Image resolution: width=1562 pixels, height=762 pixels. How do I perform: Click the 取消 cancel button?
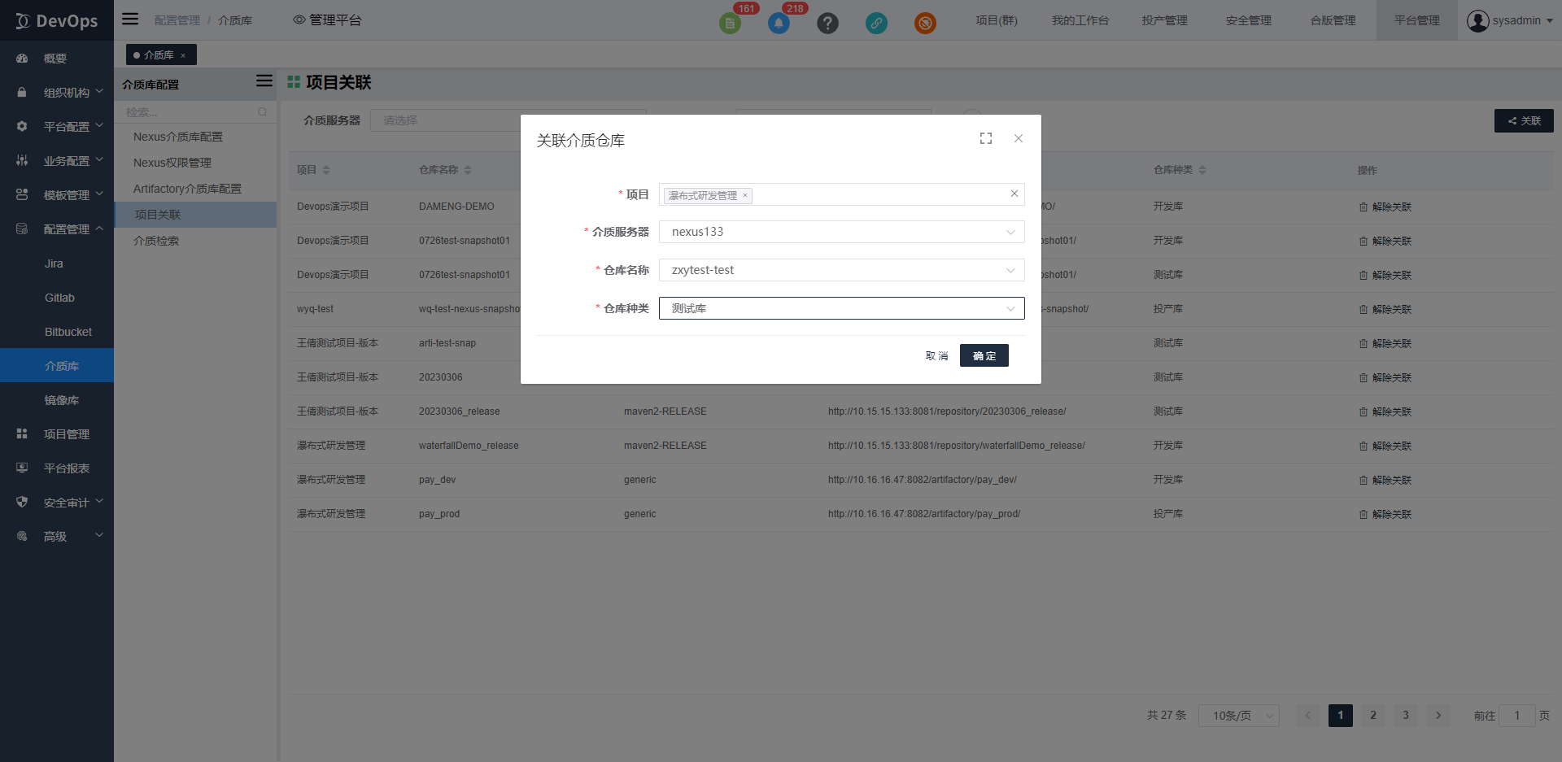[x=936, y=355]
